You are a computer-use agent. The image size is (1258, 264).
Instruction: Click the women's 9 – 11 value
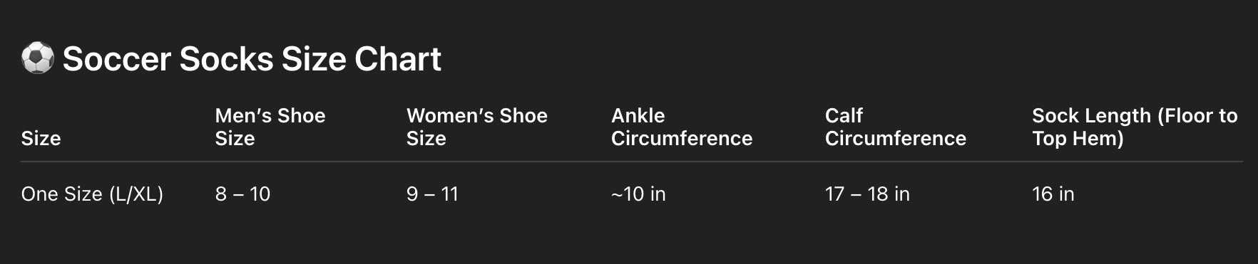coord(432,194)
